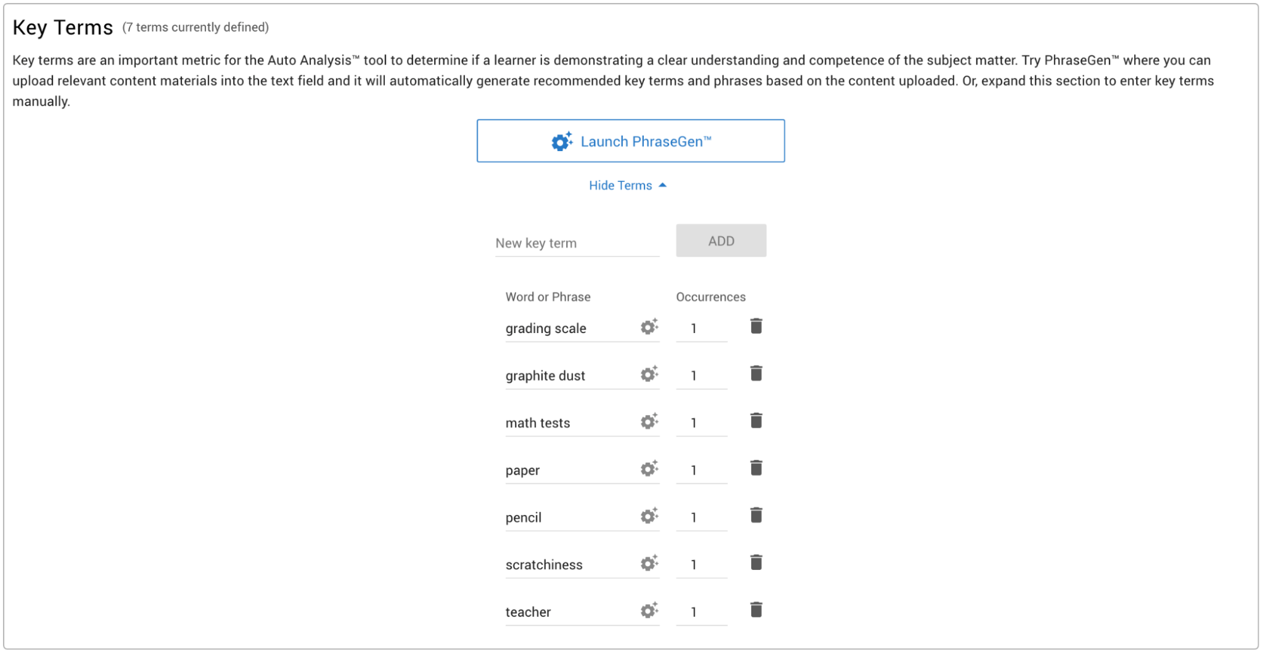
Task: Click the occurrences field for scratchiness
Action: [x=701, y=564]
